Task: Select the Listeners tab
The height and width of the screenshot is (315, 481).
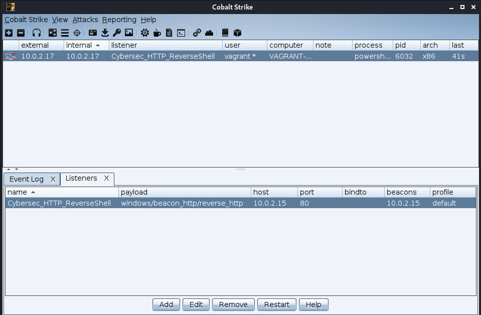Action: [81, 178]
